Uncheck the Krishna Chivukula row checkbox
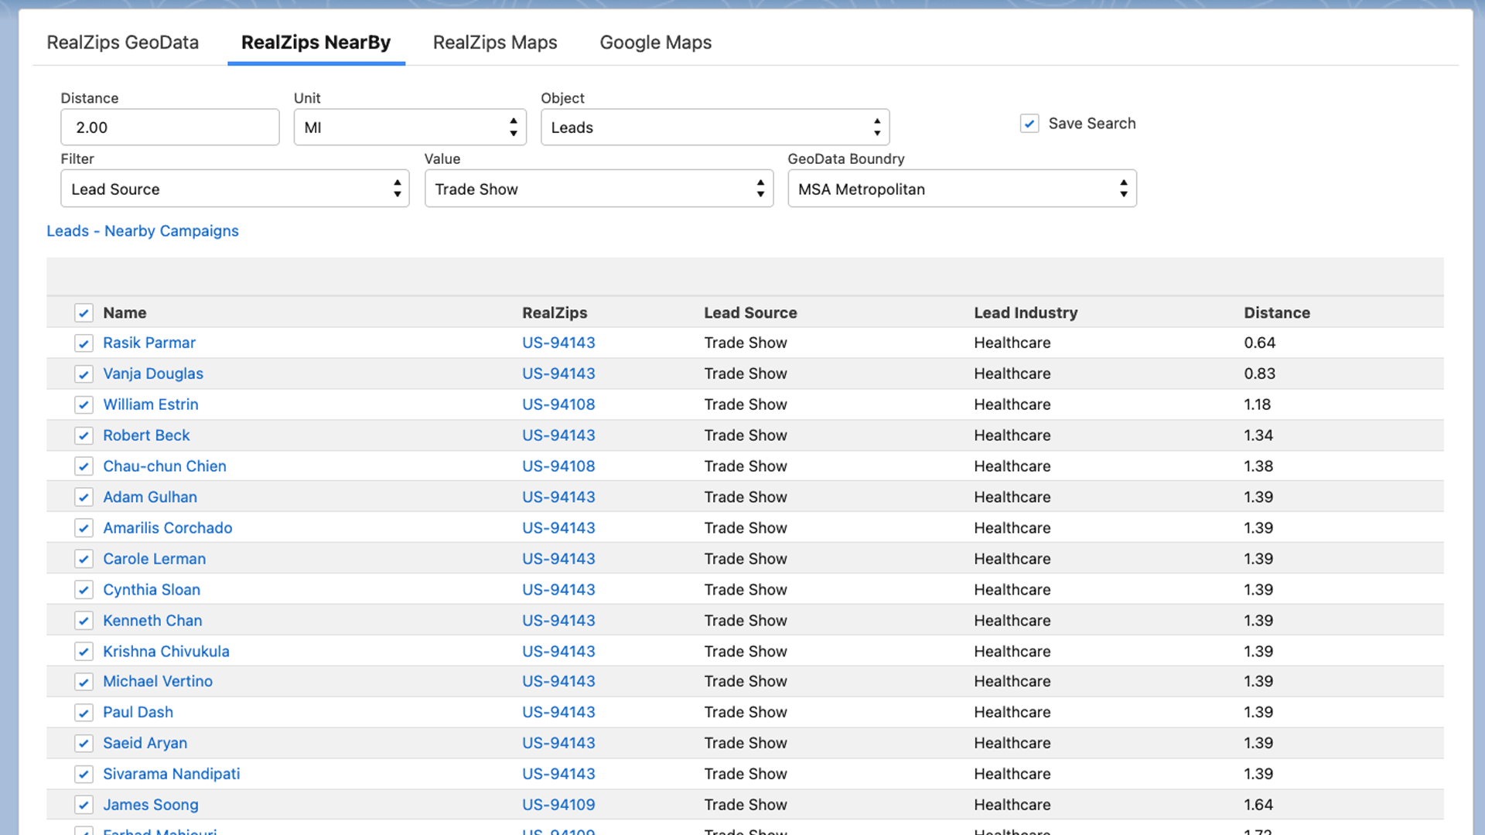The height and width of the screenshot is (835, 1485). (84, 652)
